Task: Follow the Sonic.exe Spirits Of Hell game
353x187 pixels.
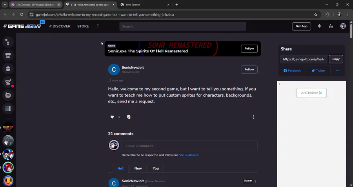Action: [x=249, y=49]
